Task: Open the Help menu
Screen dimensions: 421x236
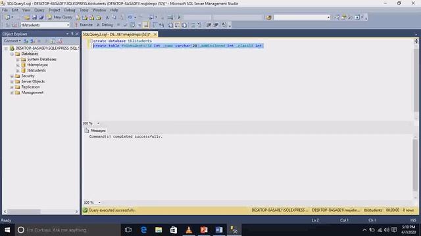Action: tap(114, 10)
